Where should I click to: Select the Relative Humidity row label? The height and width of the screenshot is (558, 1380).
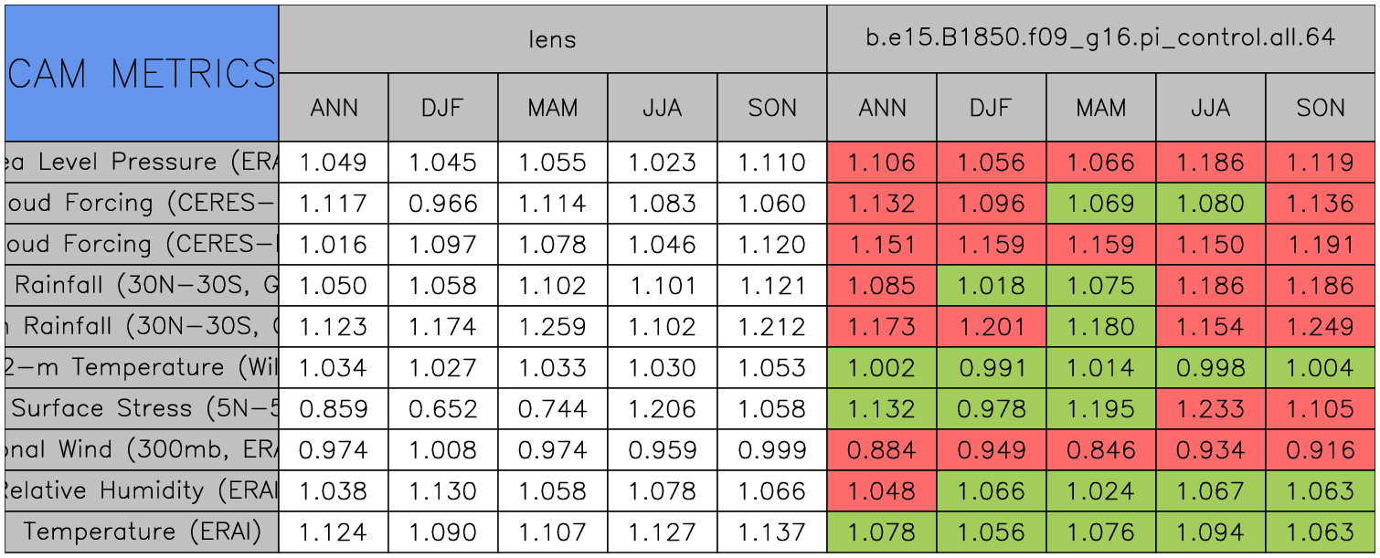(142, 490)
